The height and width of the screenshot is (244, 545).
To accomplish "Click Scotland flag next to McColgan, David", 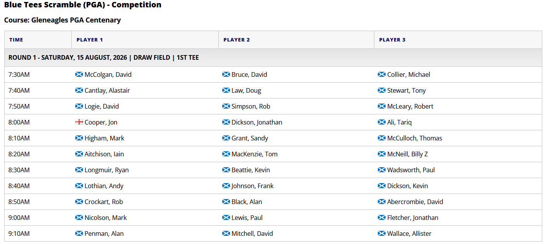I will 79,74.
